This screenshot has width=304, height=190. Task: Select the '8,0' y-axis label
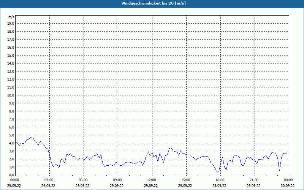[x=11, y=111]
